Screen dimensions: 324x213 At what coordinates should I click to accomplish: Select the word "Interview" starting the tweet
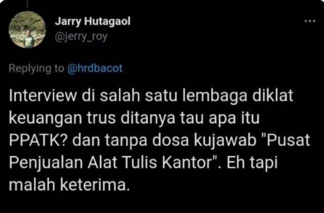tap(43, 96)
